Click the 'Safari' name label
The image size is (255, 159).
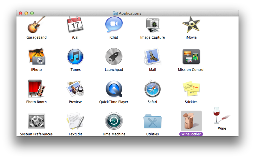coord(152,102)
